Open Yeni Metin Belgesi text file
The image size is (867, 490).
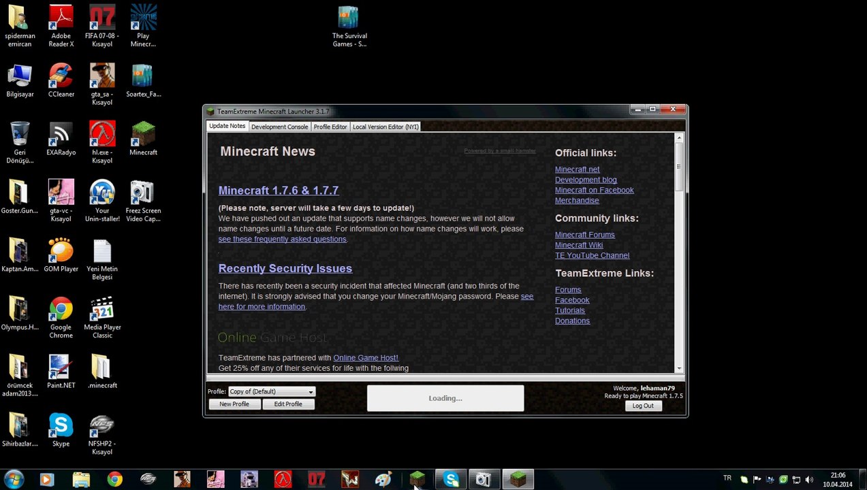pyautogui.click(x=102, y=259)
